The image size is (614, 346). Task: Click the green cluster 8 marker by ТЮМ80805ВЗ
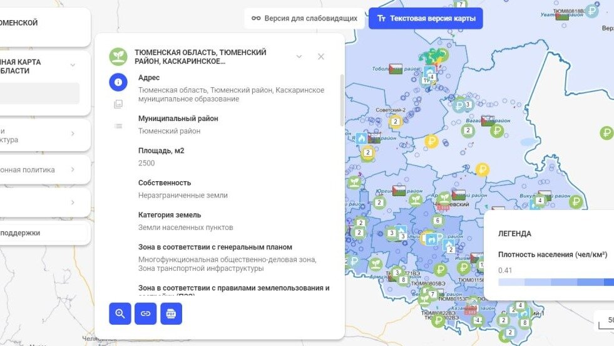point(403,280)
